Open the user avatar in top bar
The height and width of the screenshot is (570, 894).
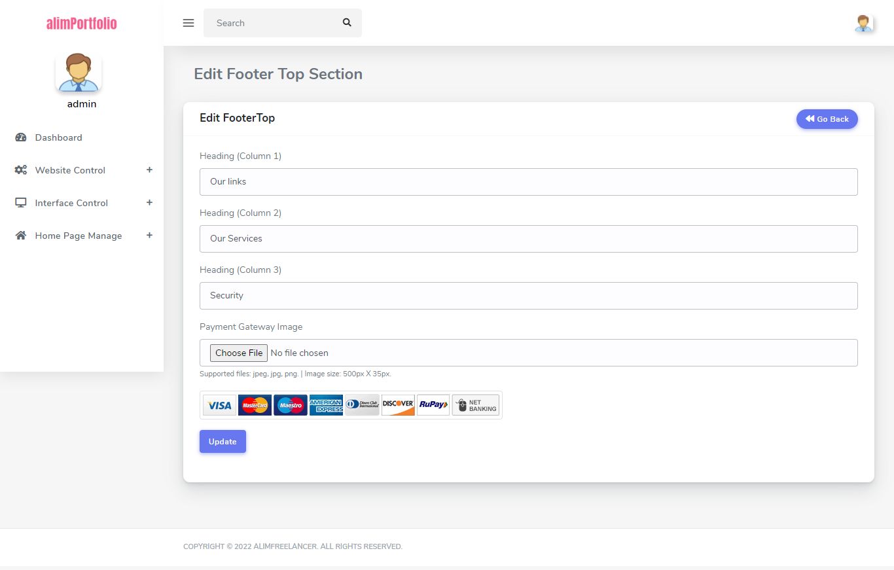click(x=863, y=24)
